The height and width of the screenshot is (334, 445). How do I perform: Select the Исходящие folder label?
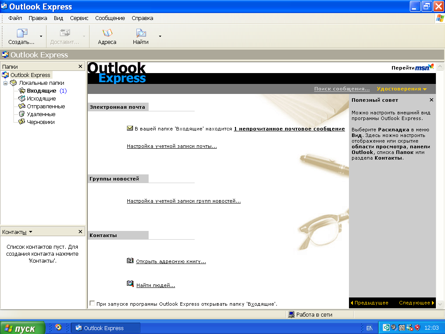pos(41,99)
